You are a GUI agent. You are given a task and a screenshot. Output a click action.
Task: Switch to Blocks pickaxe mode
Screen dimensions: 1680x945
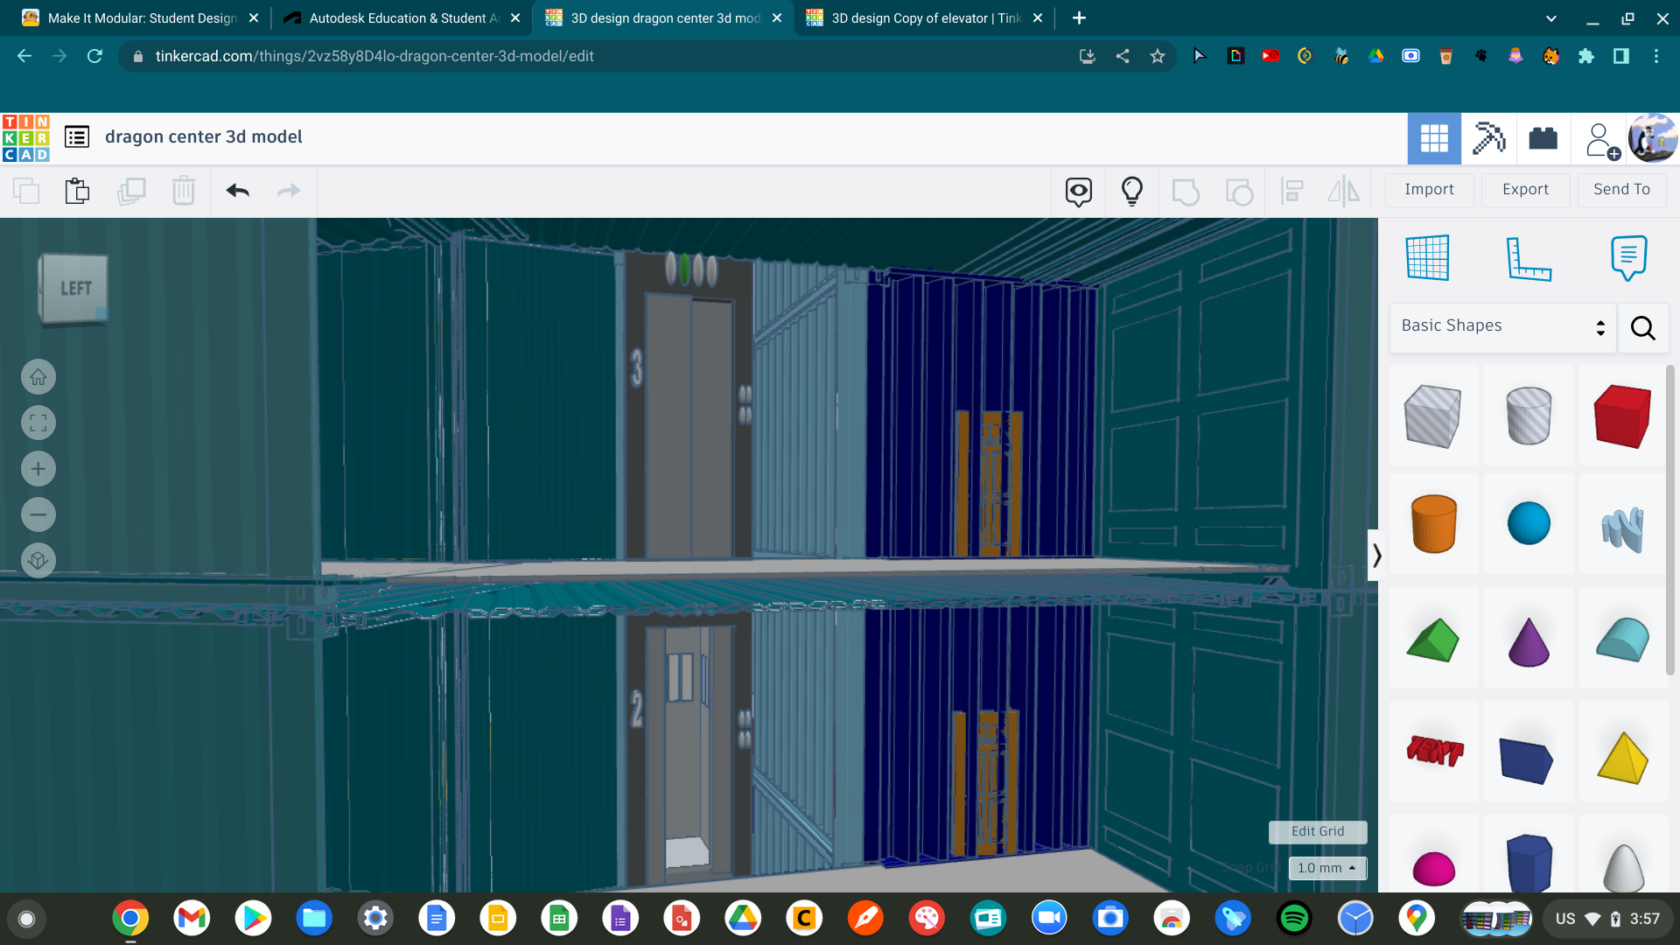pos(1488,138)
